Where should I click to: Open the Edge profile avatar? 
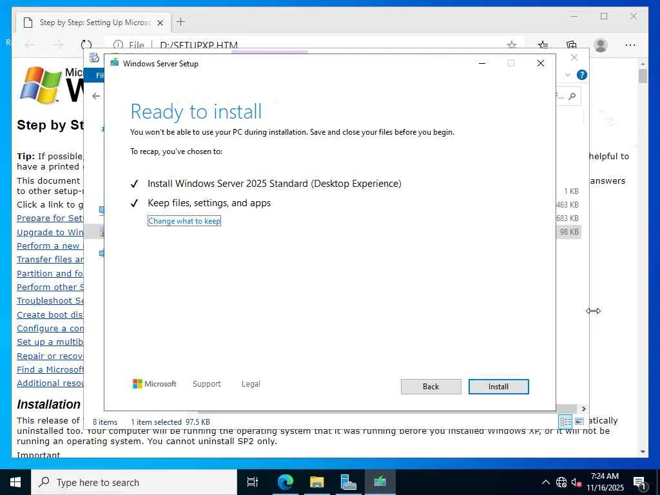click(x=601, y=45)
